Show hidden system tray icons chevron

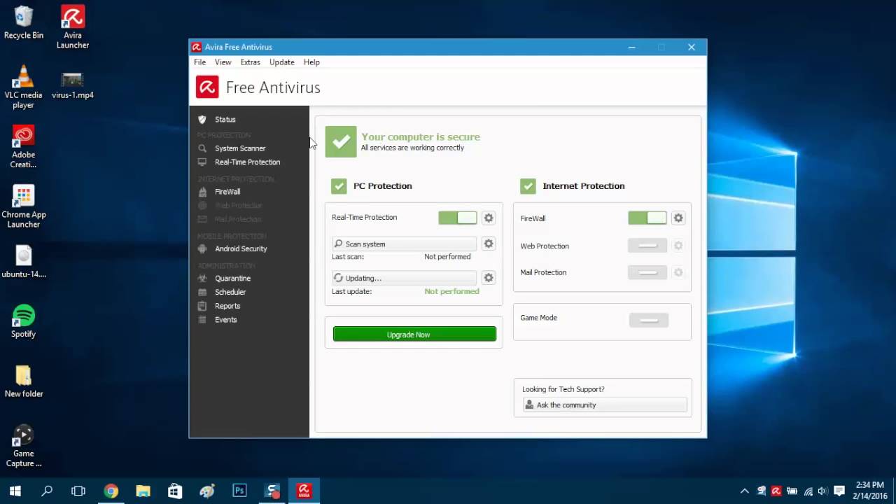click(x=744, y=491)
